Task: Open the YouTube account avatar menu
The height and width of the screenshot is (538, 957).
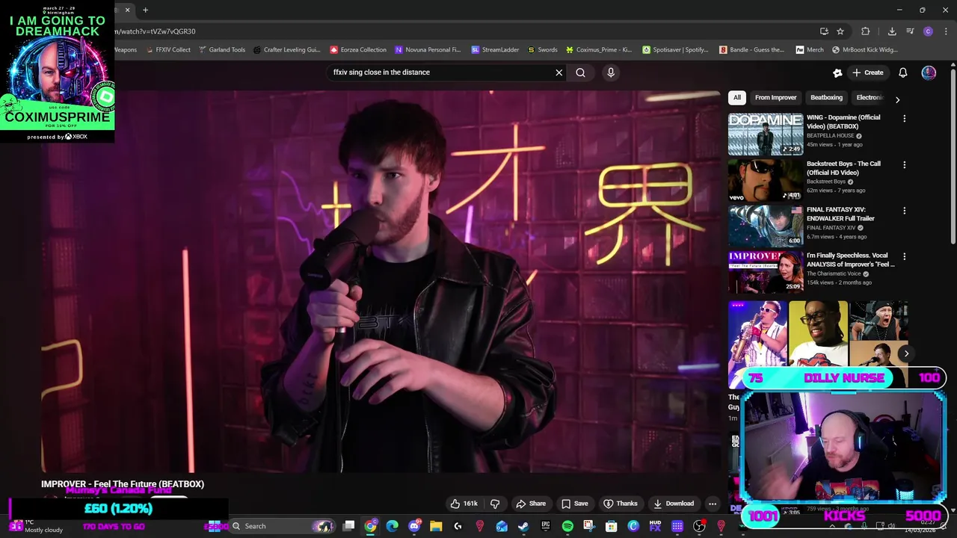Action: [x=929, y=72]
